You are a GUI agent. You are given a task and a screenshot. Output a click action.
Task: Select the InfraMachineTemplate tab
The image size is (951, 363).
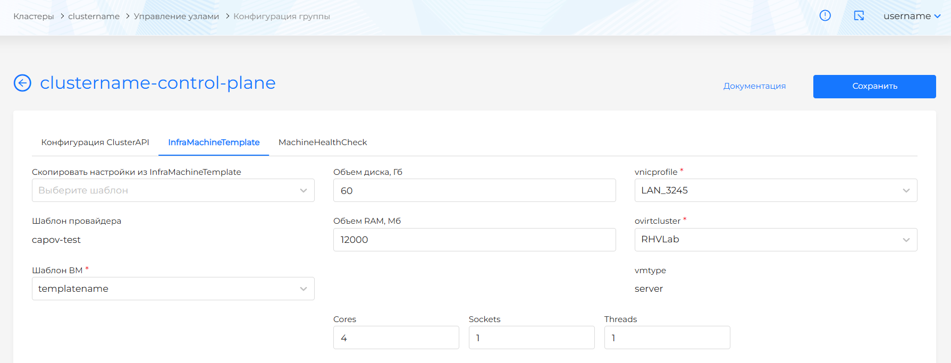click(214, 142)
